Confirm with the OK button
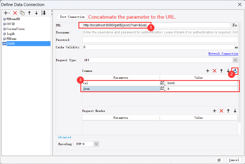The height and width of the screenshot is (164, 245). tap(219, 160)
